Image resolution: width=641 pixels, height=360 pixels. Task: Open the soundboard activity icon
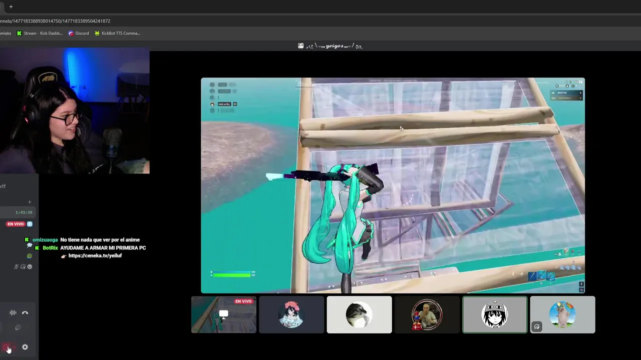[18, 327]
